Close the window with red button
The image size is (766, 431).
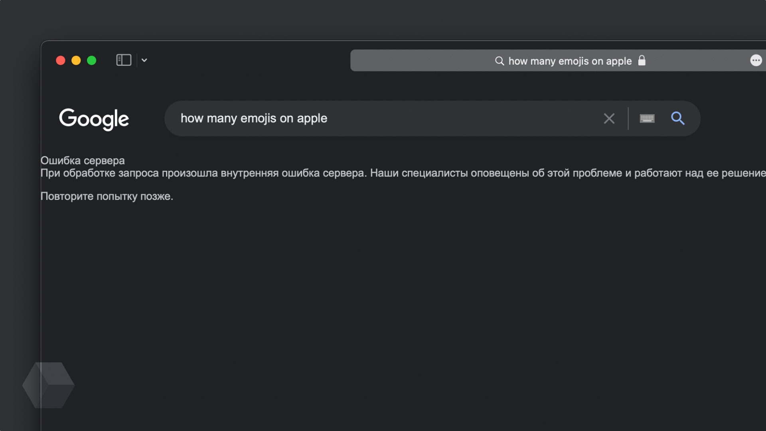click(x=61, y=60)
